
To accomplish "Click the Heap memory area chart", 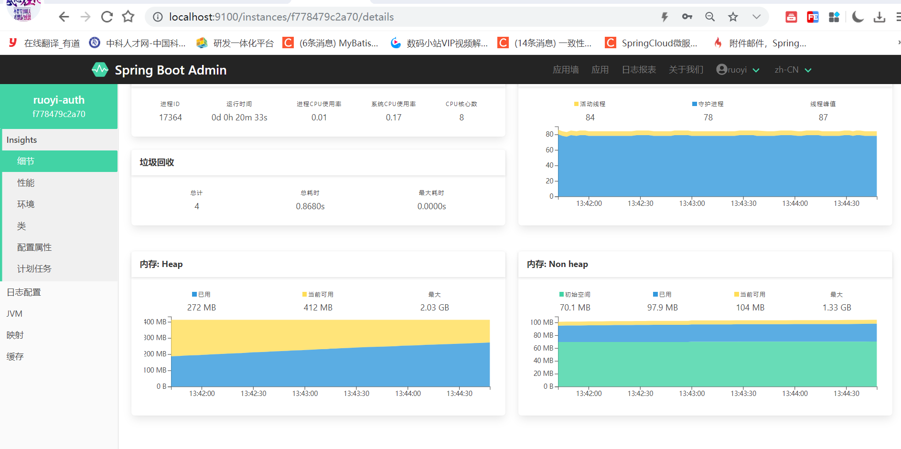I will [331, 353].
